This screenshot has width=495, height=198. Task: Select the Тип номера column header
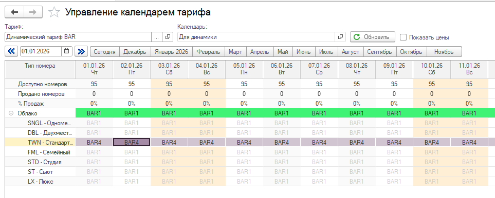[x=40, y=69]
